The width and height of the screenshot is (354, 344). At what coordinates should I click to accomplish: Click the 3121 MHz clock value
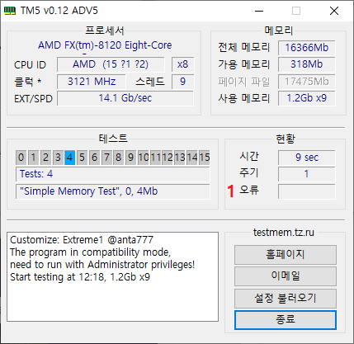point(92,82)
